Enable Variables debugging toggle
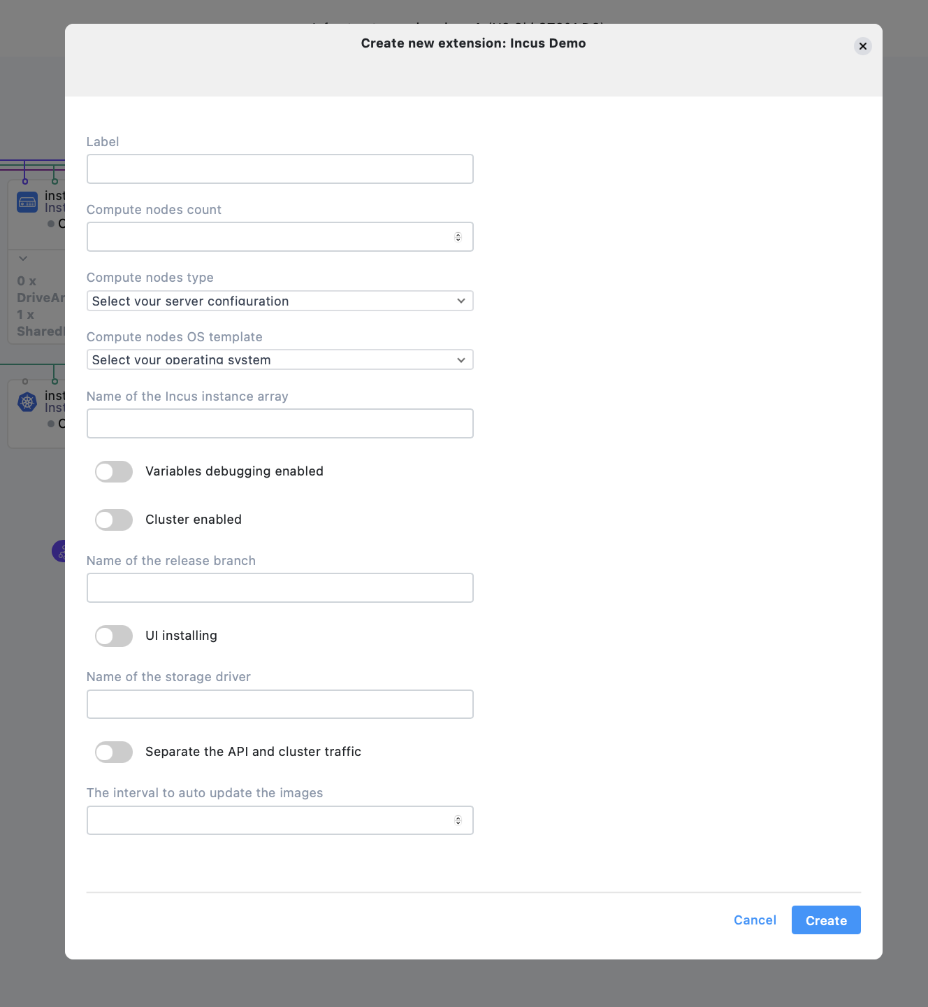This screenshot has height=1007, width=928. (114, 472)
